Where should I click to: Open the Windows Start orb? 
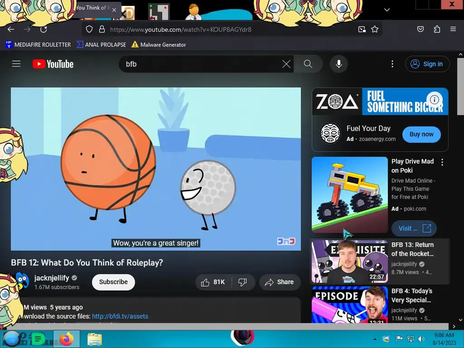11,339
